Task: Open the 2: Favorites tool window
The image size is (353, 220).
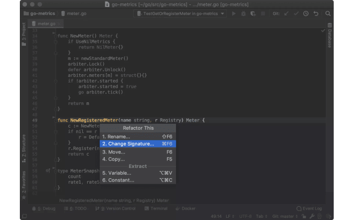Action: pos(24,185)
